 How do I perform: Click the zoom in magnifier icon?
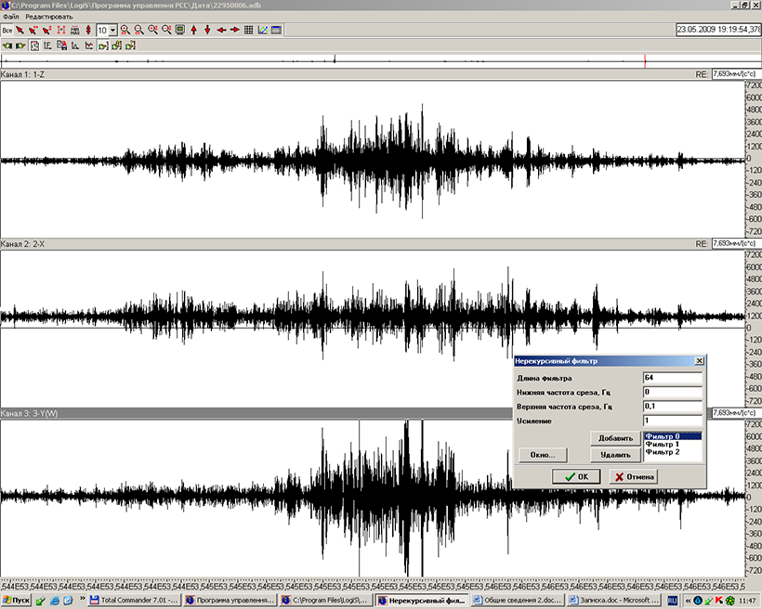125,31
